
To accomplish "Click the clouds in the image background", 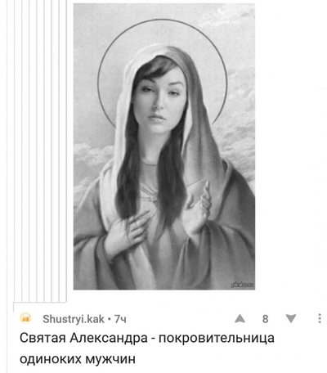I will click(237, 137).
